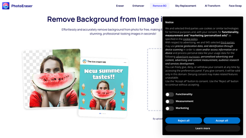Image resolution: width=246 pixels, height=138 pixels.
Task: Navigate to AI Transform
Action: pos(212,6)
